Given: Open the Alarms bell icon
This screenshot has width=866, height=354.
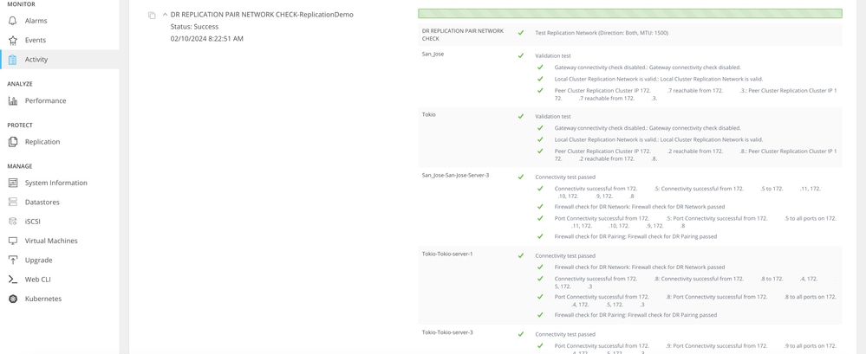Looking at the screenshot, I should click(x=13, y=21).
